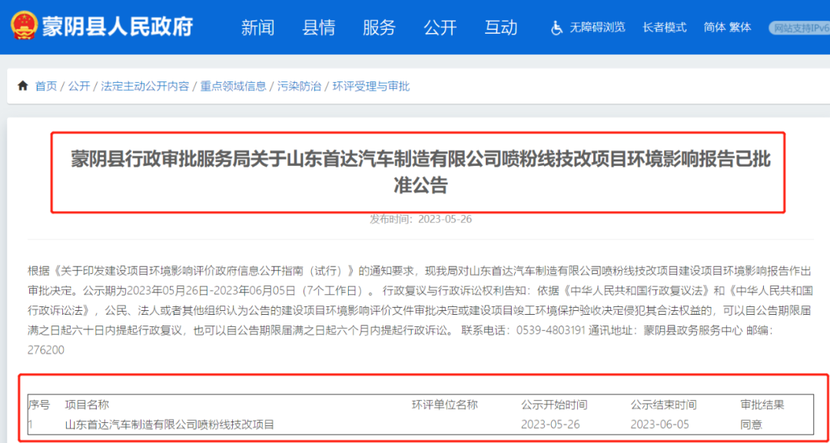Click the home icon in breadcrumb

coord(23,86)
